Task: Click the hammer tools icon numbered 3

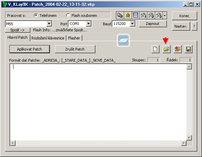Action: click(159, 15)
